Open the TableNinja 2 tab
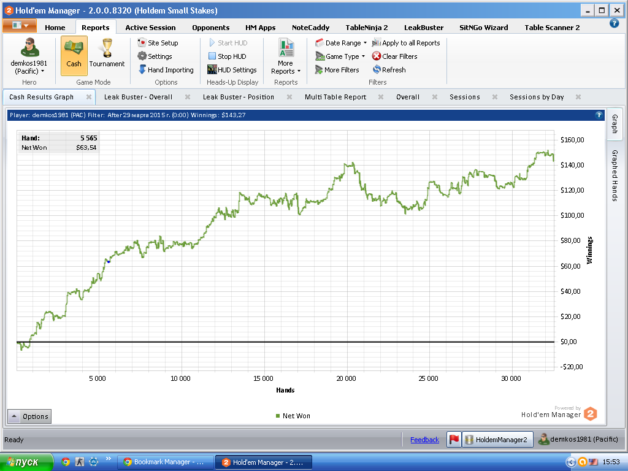 coord(367,28)
